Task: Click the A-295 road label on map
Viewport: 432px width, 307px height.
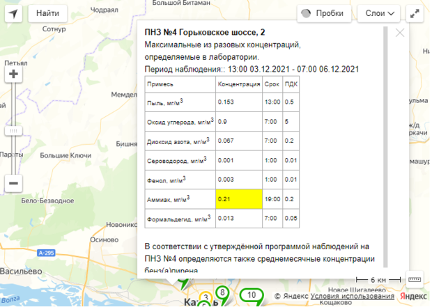Action: click(47, 253)
